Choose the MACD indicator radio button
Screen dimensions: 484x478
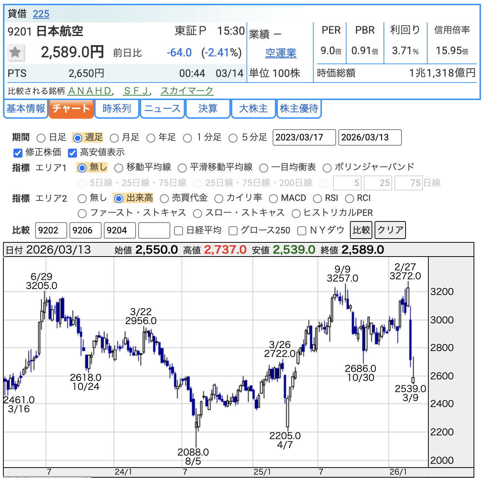pyautogui.click(x=273, y=199)
